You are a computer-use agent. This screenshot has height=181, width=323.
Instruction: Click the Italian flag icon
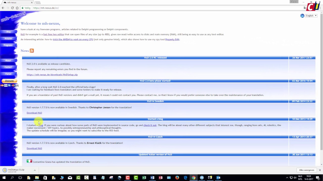[29, 161]
